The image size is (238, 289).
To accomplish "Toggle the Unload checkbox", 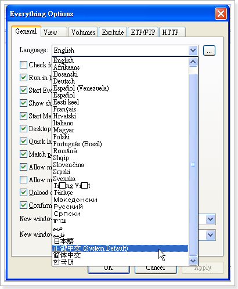I will point(23,192).
